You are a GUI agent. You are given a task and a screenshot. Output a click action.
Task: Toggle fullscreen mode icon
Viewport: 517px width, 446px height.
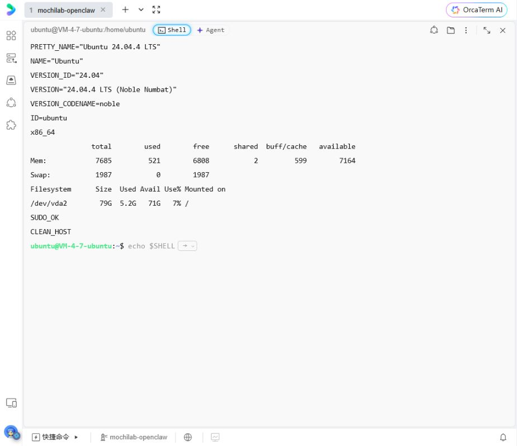click(156, 10)
